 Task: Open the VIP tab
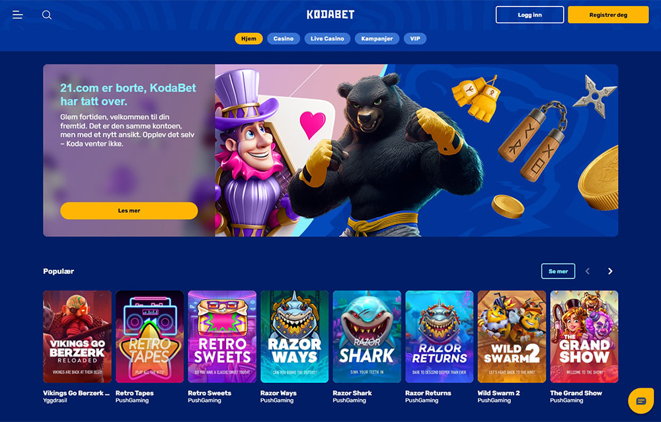click(415, 38)
